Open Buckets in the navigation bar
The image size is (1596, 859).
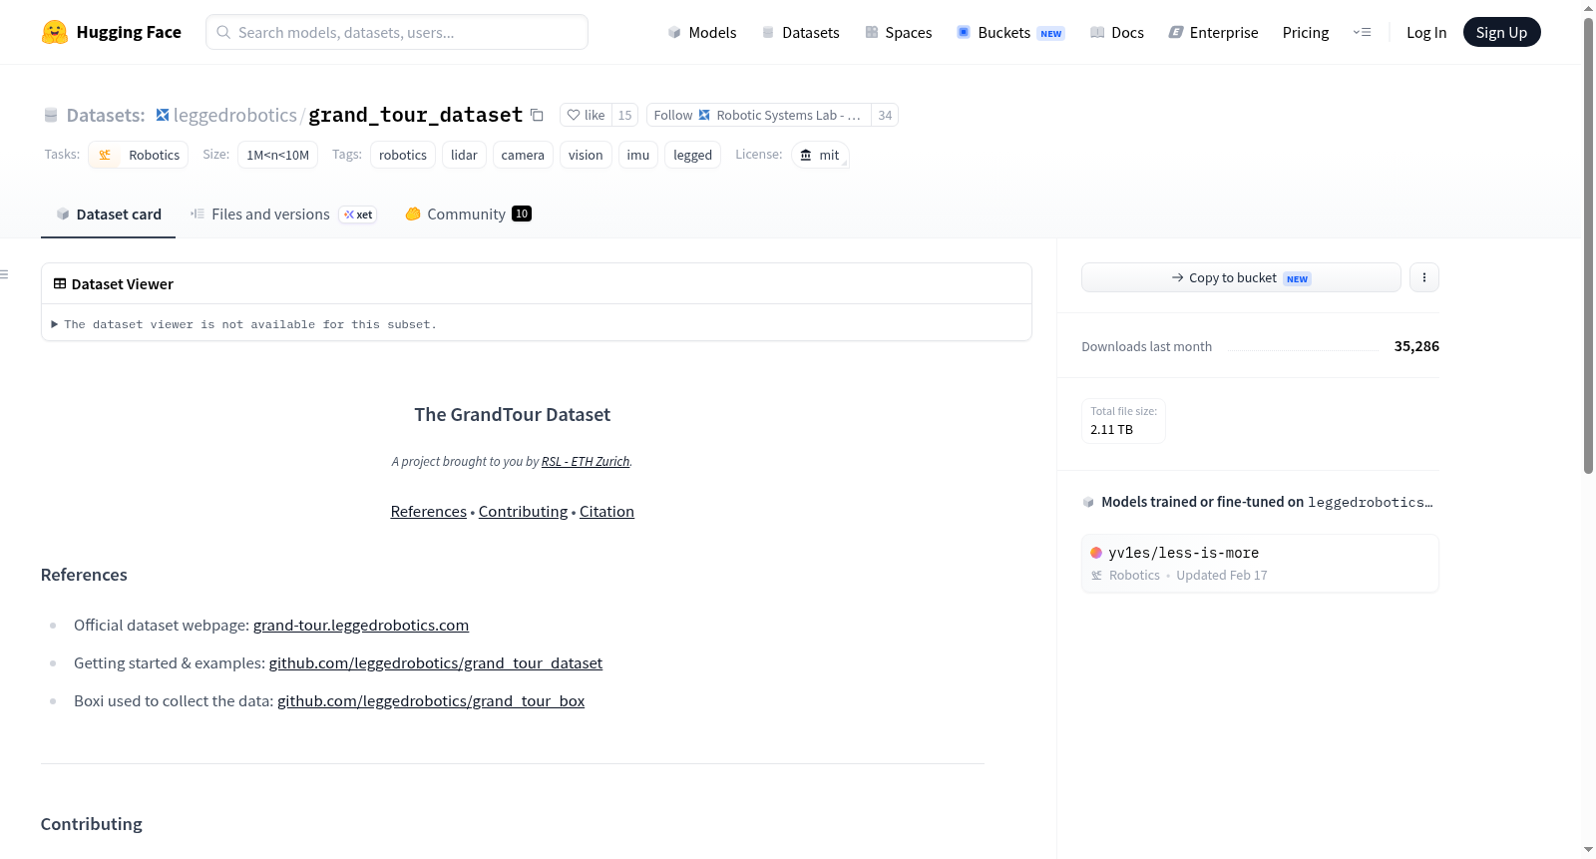tap(1010, 32)
